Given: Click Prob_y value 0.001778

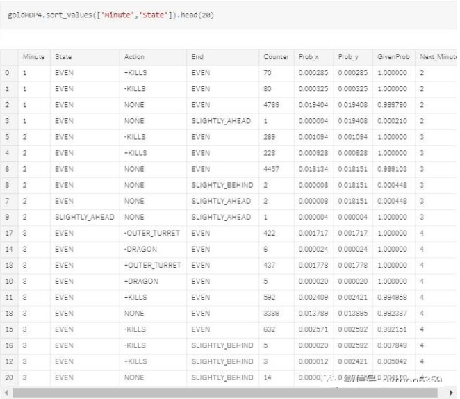Looking at the screenshot, I should click(352, 266).
